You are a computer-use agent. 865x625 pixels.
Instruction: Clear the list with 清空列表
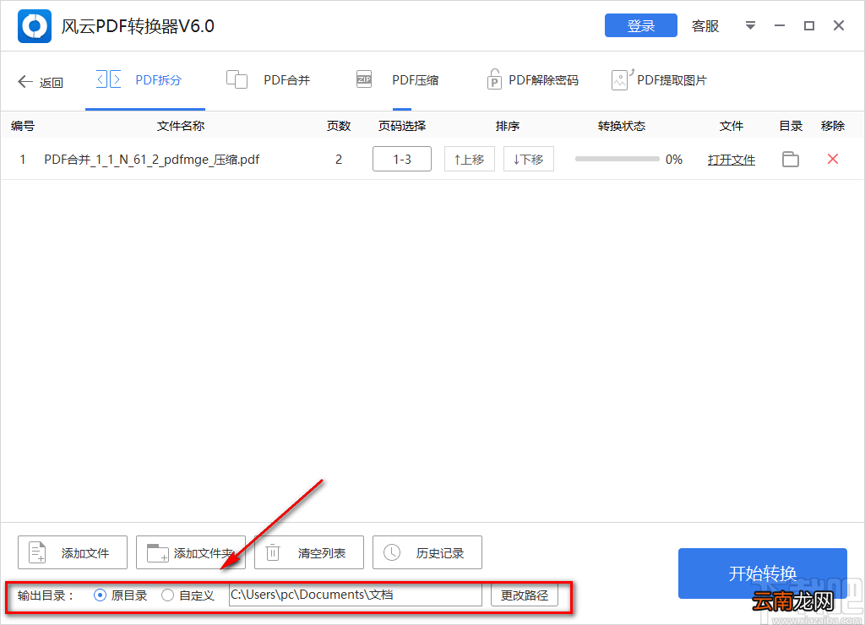pyautogui.click(x=309, y=552)
